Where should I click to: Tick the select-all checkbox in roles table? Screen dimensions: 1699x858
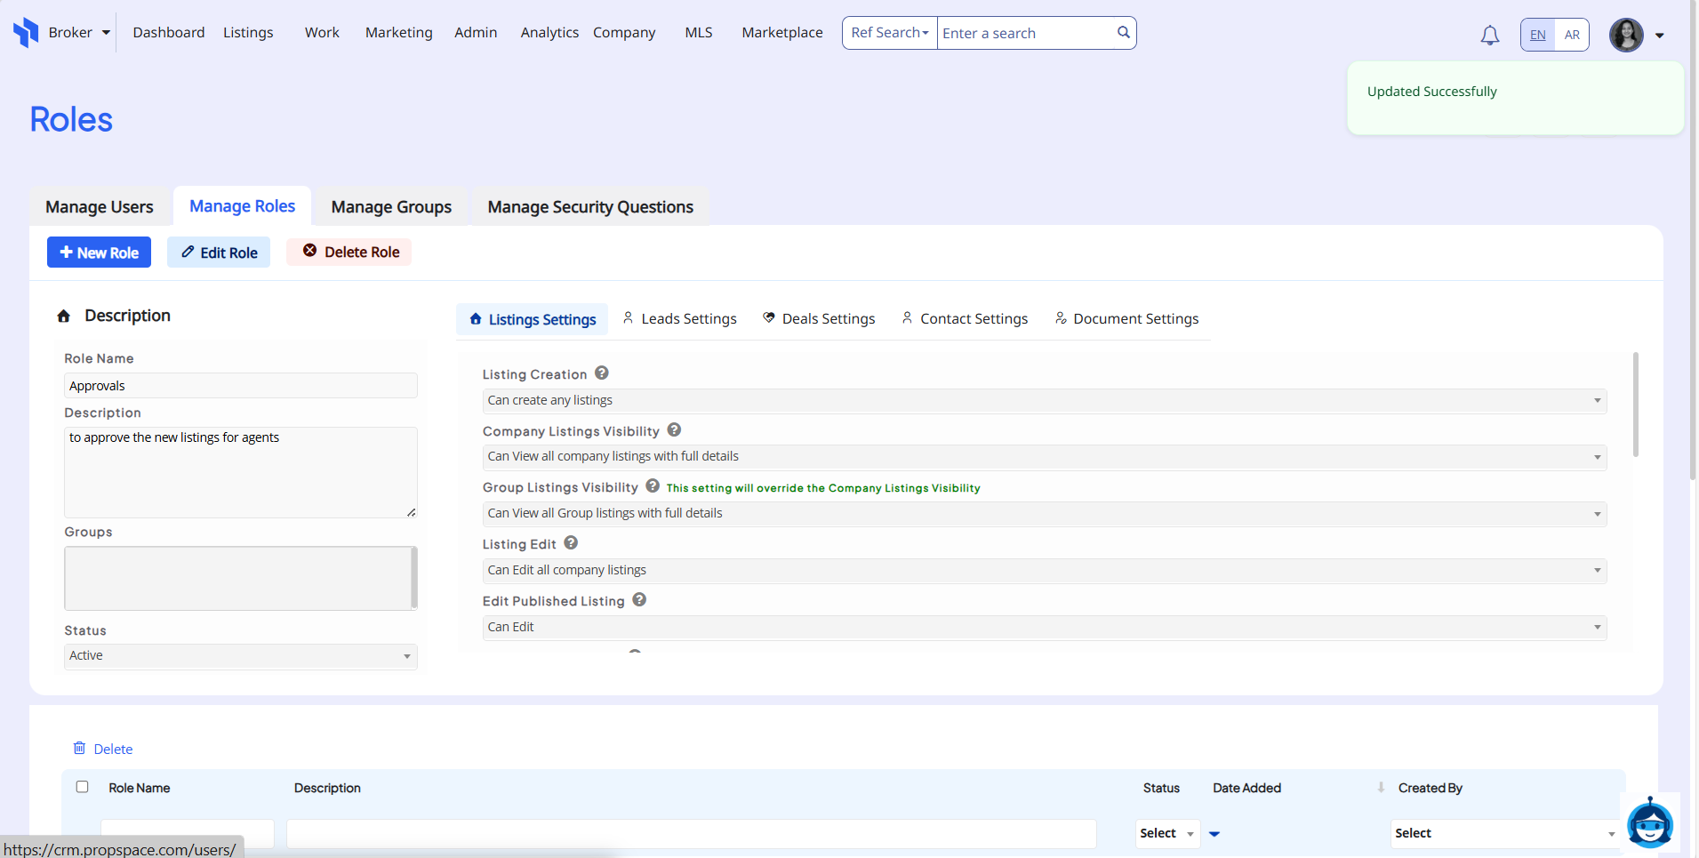(83, 787)
